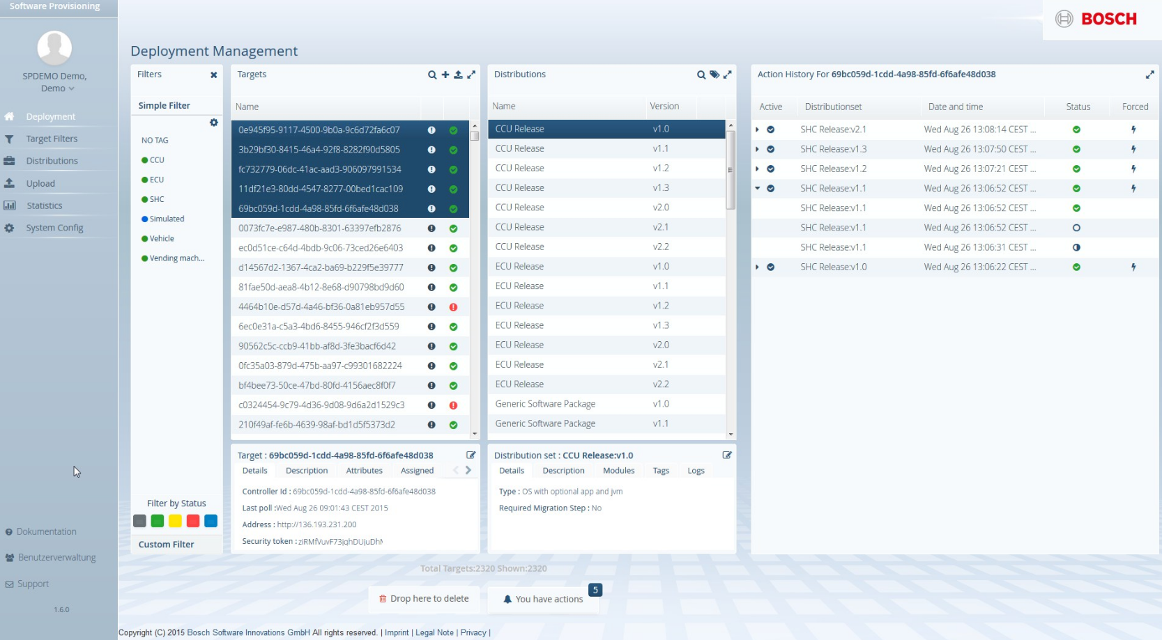
Task: Click forced bolt icon for SHC Release:v1.0
Action: 1133,267
